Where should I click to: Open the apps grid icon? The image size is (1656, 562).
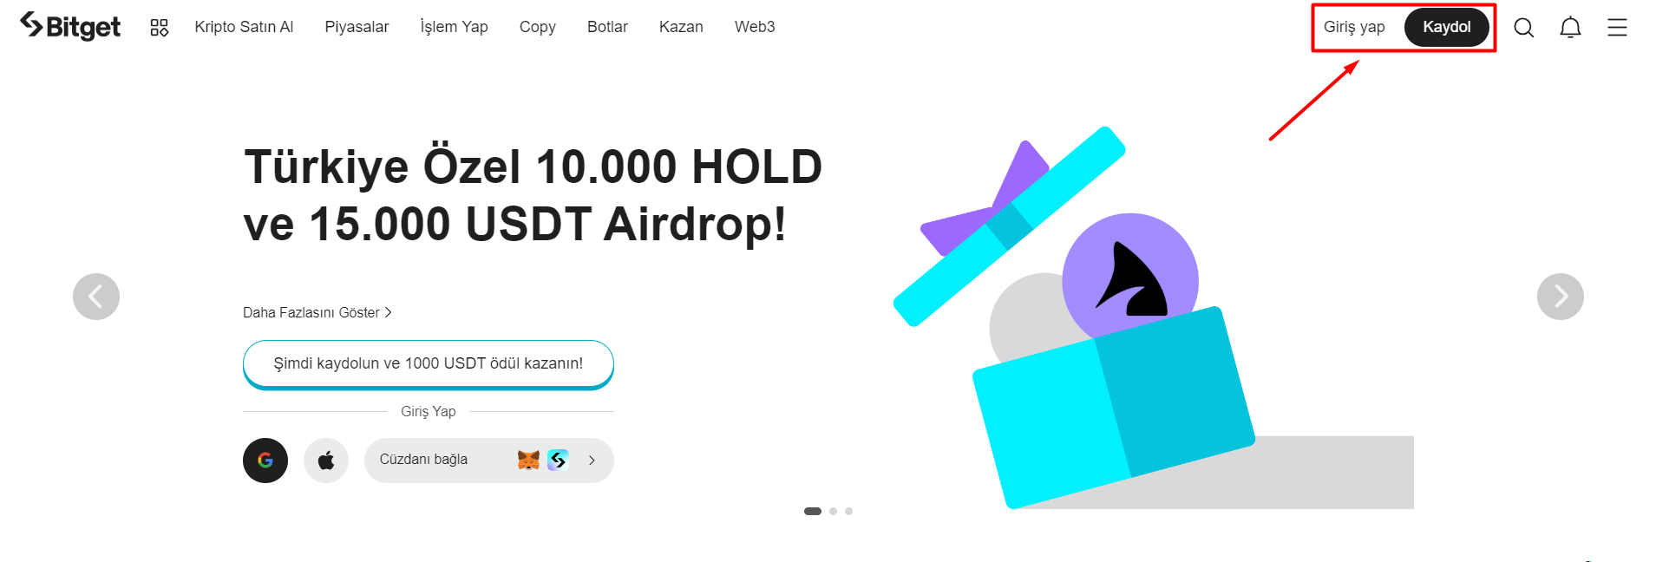click(x=159, y=28)
